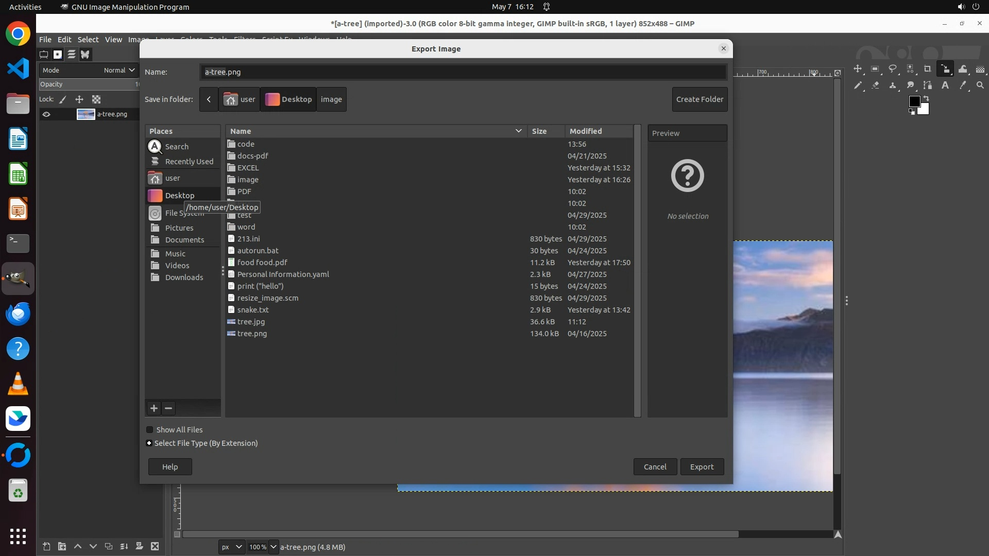Select the Eraser tool
The image size is (989, 556).
[875, 85]
